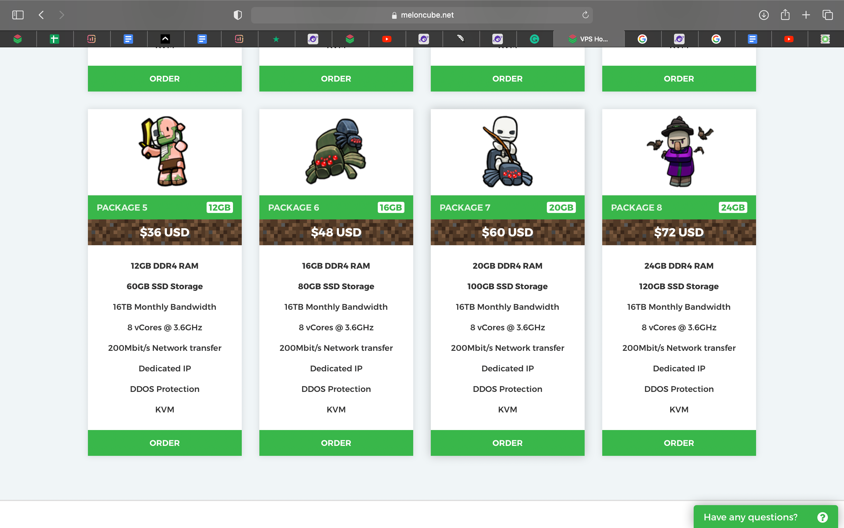Image resolution: width=844 pixels, height=528 pixels.
Task: Click the address bar showing meloncube.net
Action: (x=422, y=15)
